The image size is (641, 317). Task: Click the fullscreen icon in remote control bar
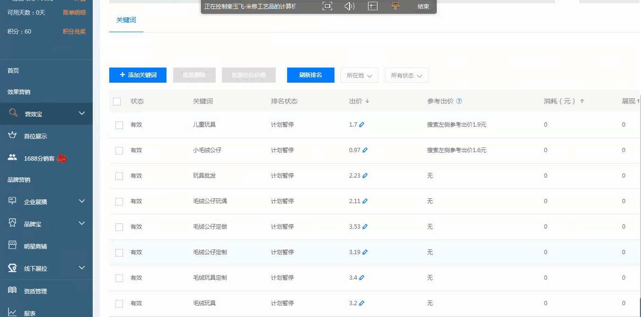tap(327, 6)
